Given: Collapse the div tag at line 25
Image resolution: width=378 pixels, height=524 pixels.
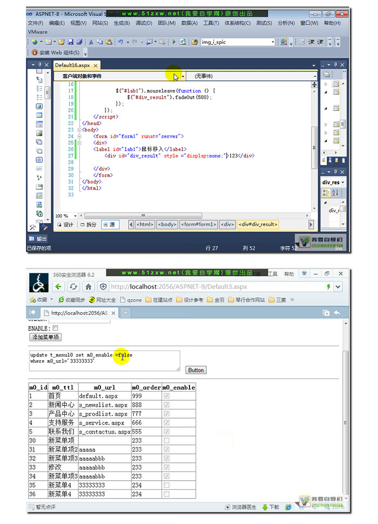Looking at the screenshot, I should (79, 143).
